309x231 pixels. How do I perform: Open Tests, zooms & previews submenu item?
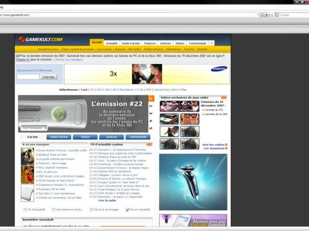(78, 49)
